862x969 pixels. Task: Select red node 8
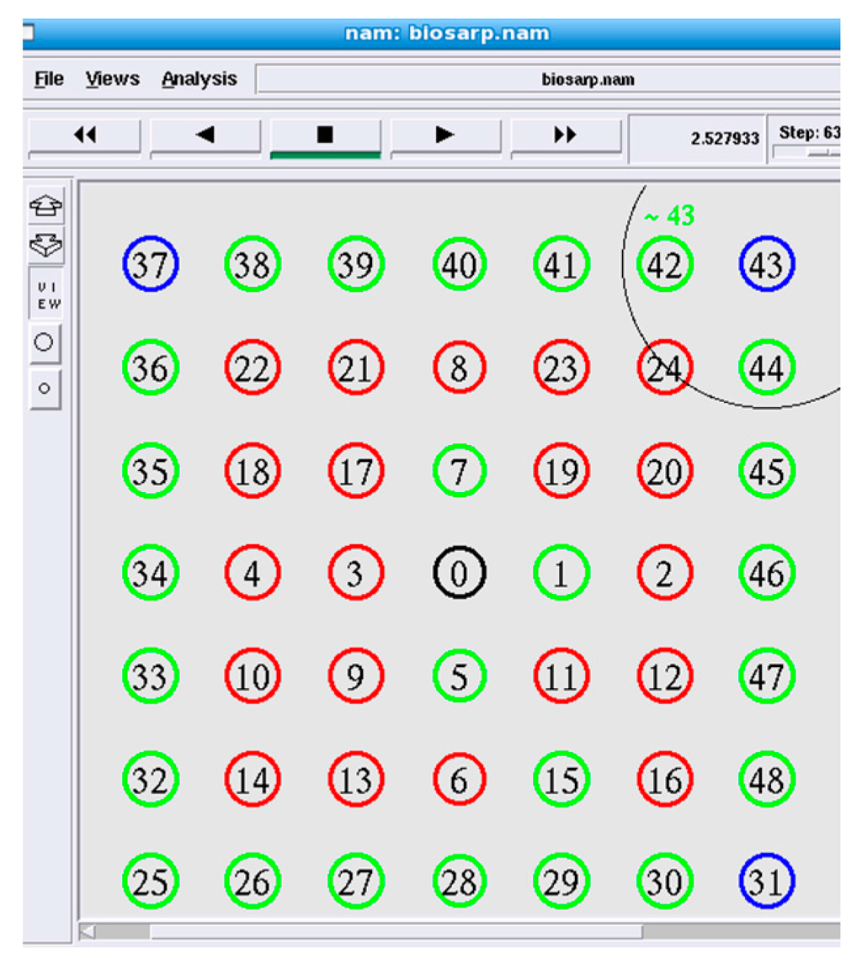459,368
